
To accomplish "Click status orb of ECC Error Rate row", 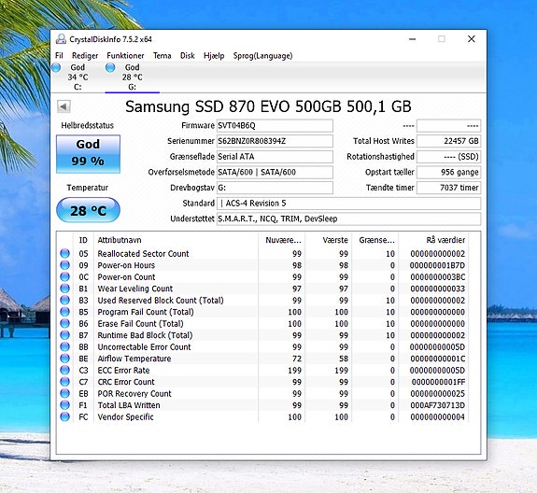I will click(x=64, y=370).
